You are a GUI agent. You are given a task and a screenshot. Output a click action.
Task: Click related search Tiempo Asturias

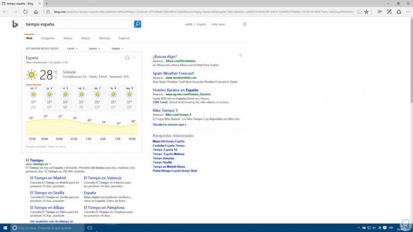pyautogui.click(x=163, y=158)
